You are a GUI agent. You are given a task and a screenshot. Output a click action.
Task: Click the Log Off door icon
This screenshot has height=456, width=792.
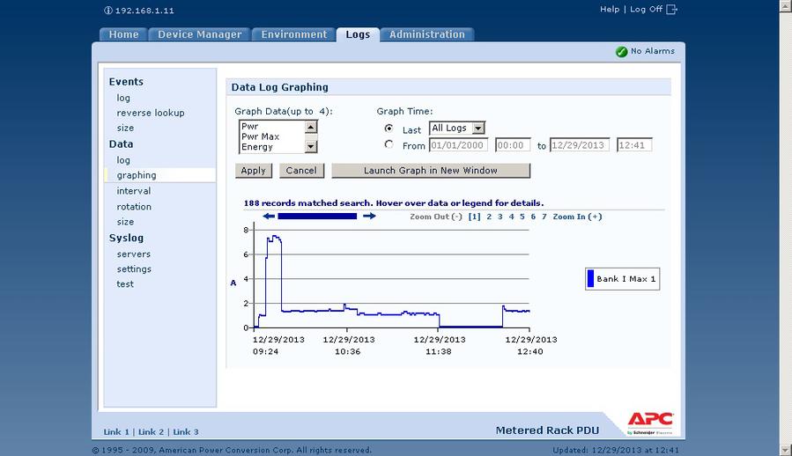coord(672,10)
